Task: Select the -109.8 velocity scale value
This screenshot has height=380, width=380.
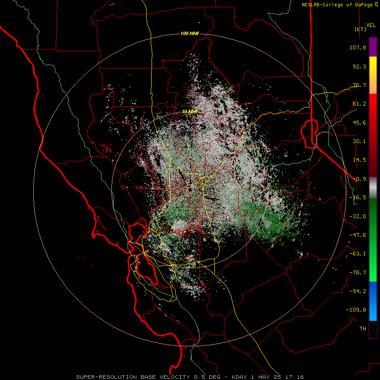Action: point(356,310)
